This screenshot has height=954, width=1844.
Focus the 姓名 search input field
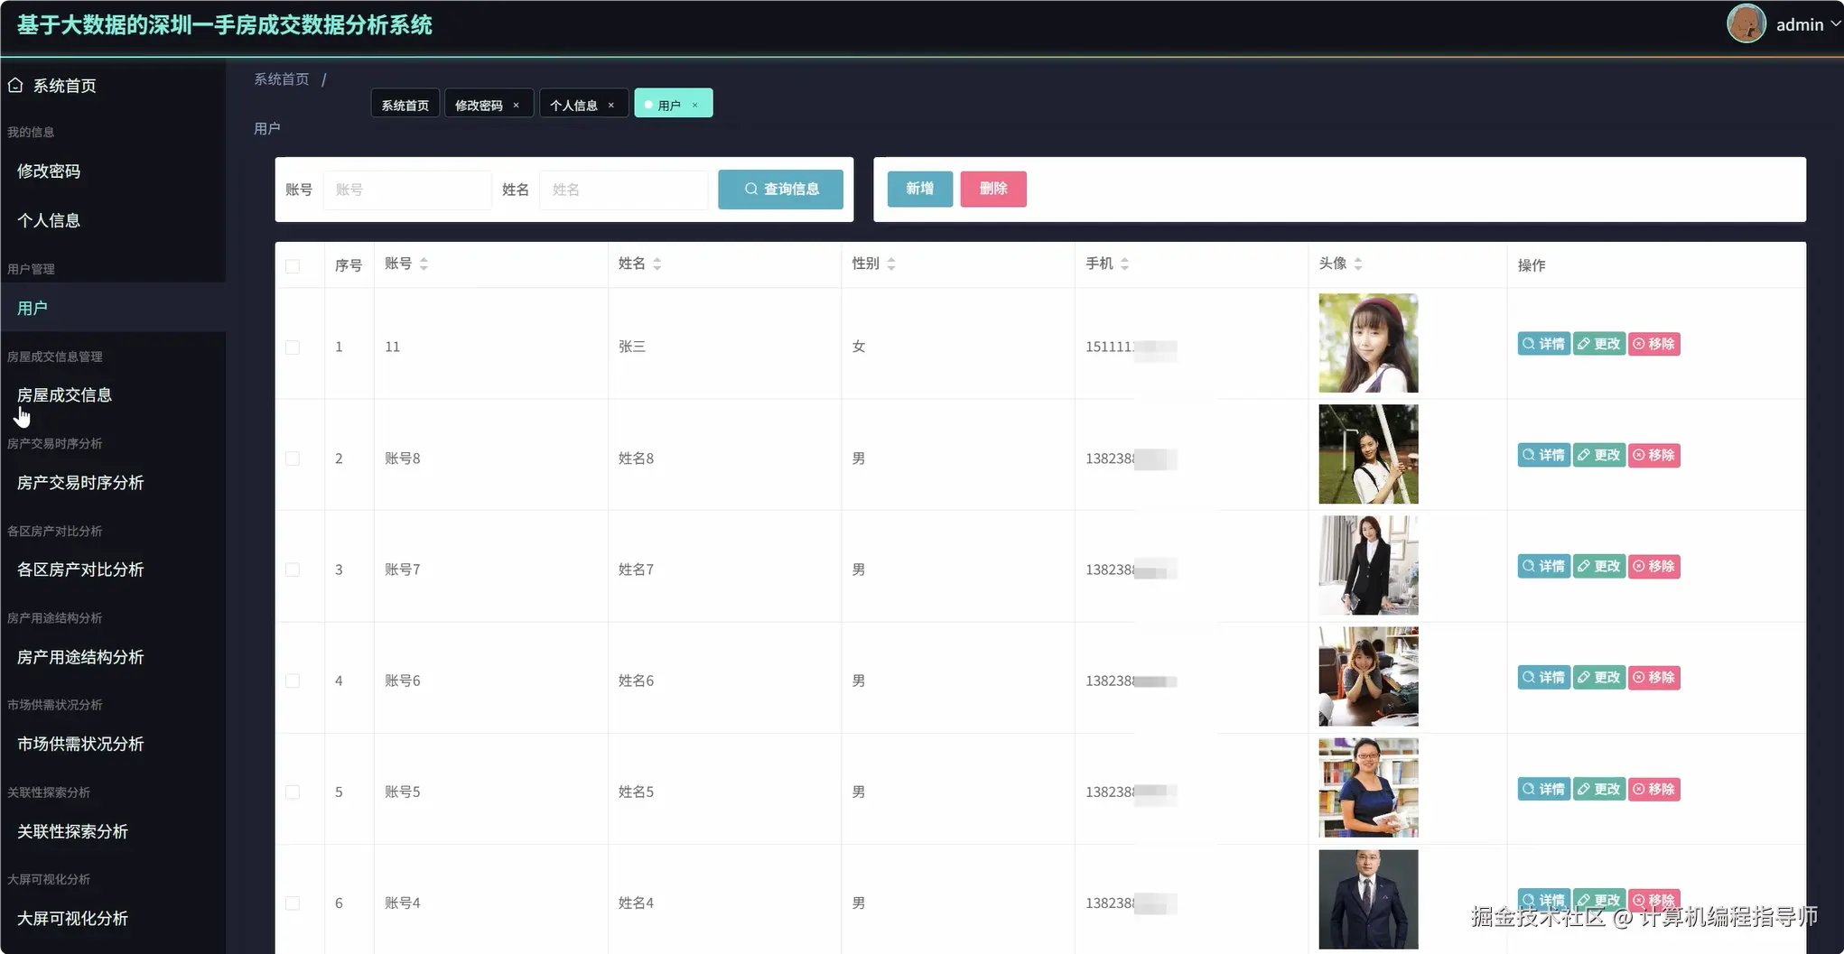(624, 190)
